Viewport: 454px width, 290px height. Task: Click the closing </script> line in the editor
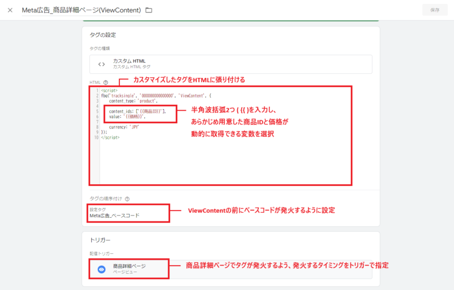tap(110, 137)
